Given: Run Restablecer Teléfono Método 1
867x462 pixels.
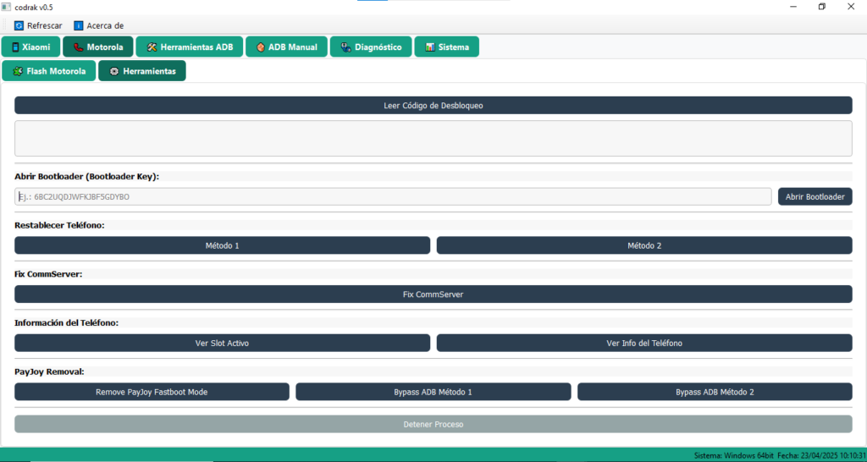Looking at the screenshot, I should point(222,245).
